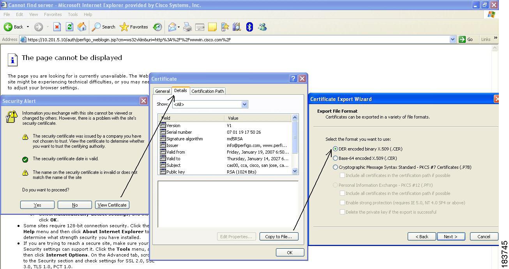Viewport: 509px width, 269px height.
Task: Click the URL address input field
Action: pos(238,39)
